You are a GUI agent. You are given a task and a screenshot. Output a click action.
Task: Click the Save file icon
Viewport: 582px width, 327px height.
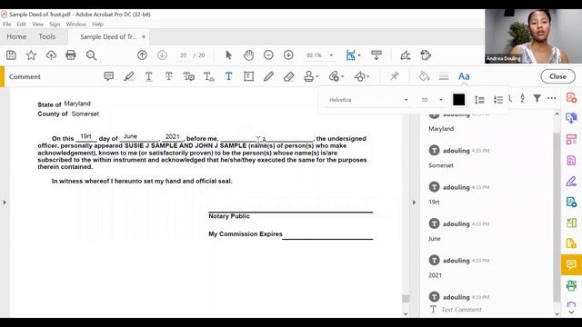[11, 55]
